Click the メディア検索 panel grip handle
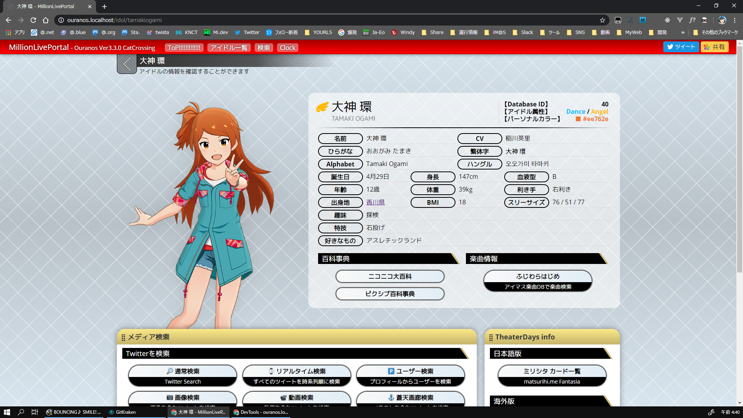Image resolution: width=743 pixels, height=418 pixels. tap(123, 337)
